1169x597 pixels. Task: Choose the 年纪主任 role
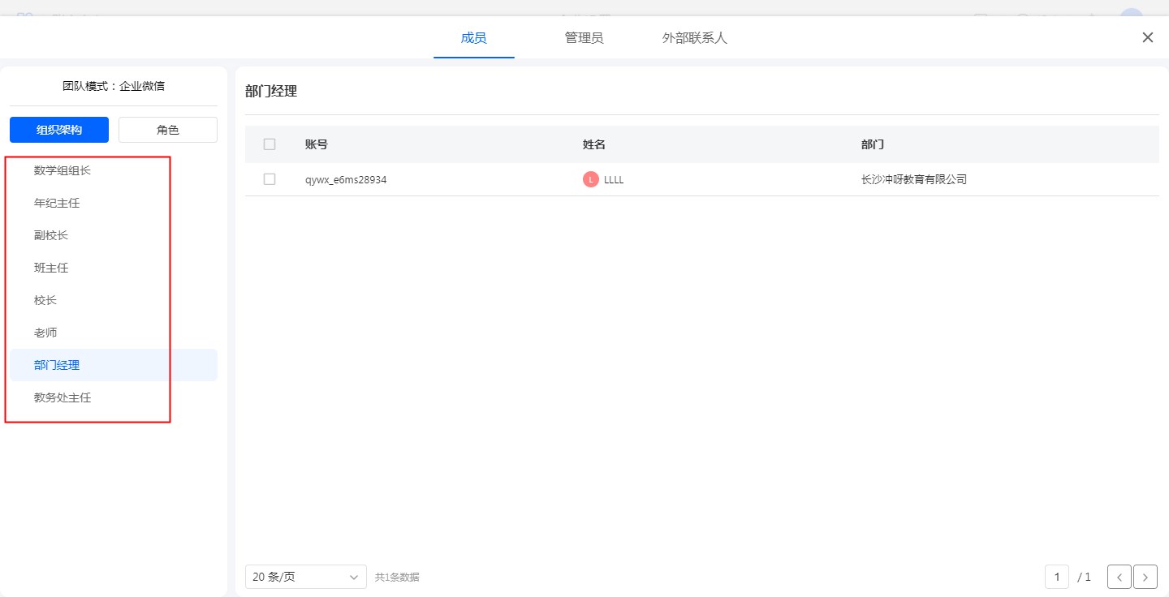57,203
